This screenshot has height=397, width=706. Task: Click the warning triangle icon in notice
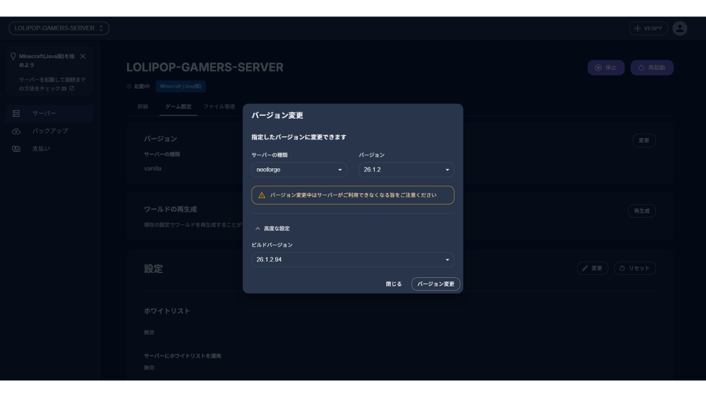click(x=261, y=195)
